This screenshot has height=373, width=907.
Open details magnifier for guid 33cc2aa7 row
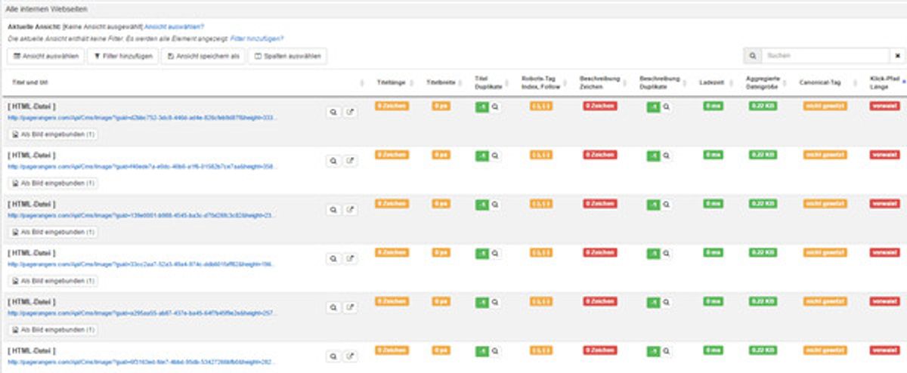[333, 258]
